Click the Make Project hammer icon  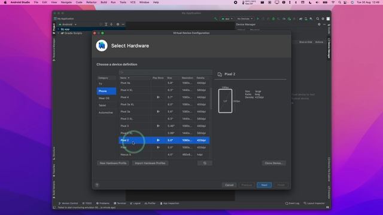coord(215,19)
